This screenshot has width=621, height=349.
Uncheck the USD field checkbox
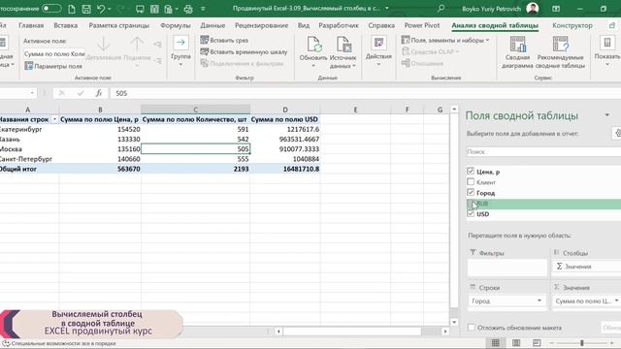point(471,213)
